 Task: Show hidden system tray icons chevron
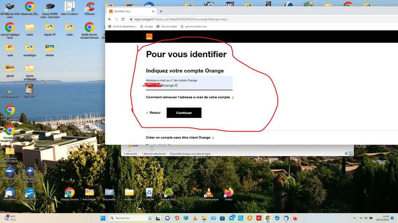click(x=354, y=218)
